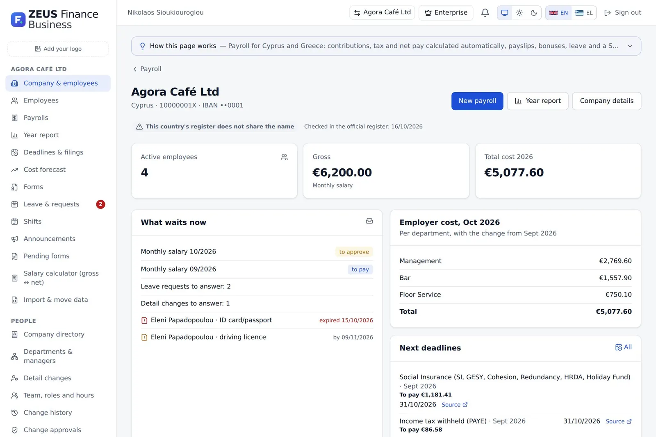
Task: Open Monthly salary 10/2026 row
Action: tap(257, 251)
